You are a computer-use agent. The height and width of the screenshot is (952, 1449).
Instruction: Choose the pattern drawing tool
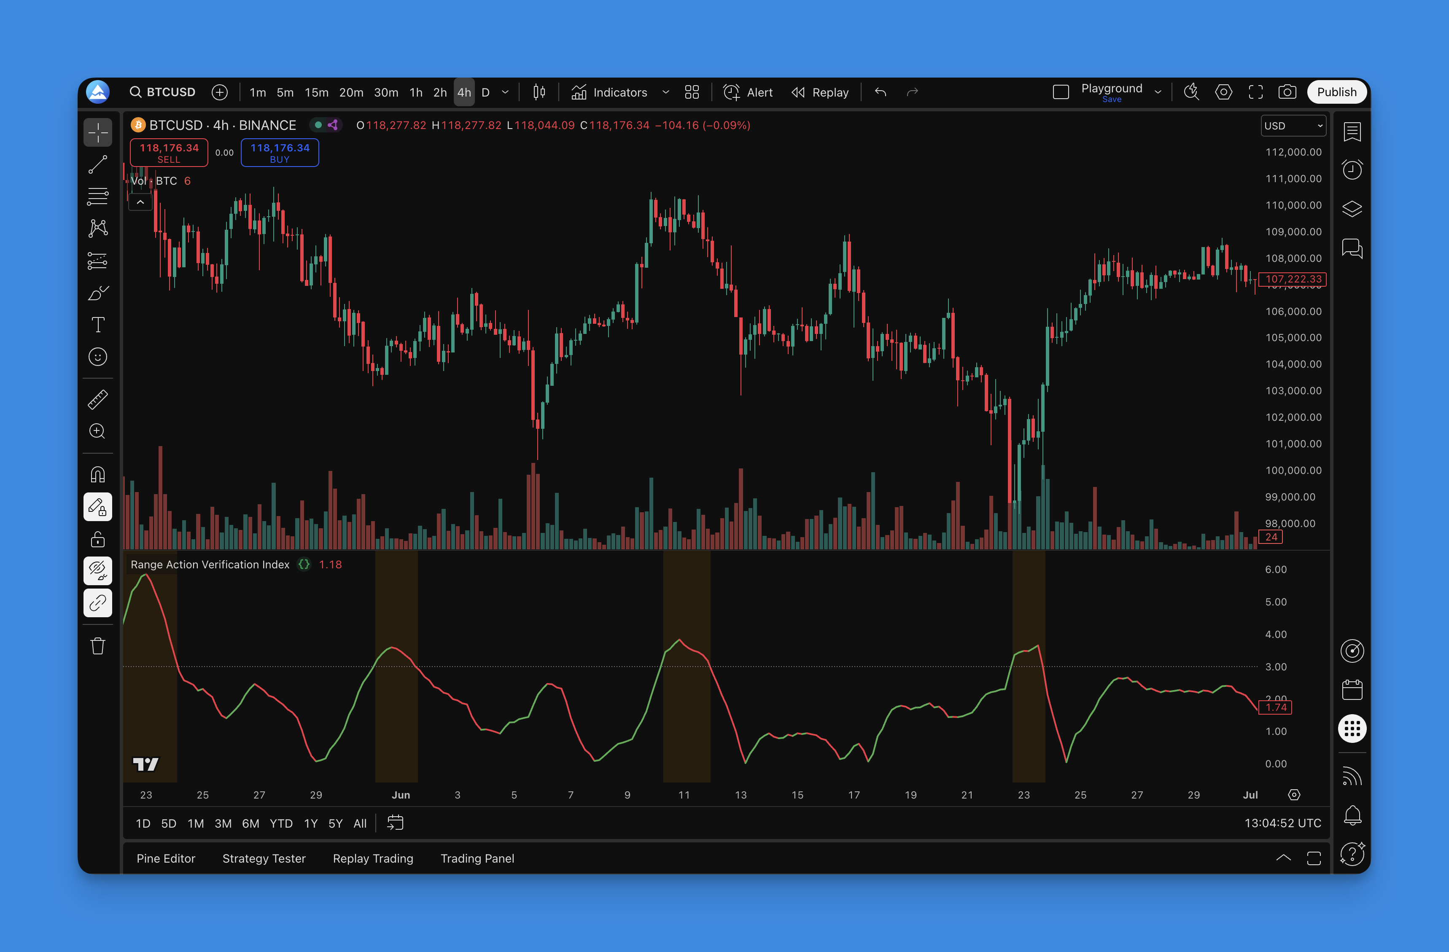(97, 229)
